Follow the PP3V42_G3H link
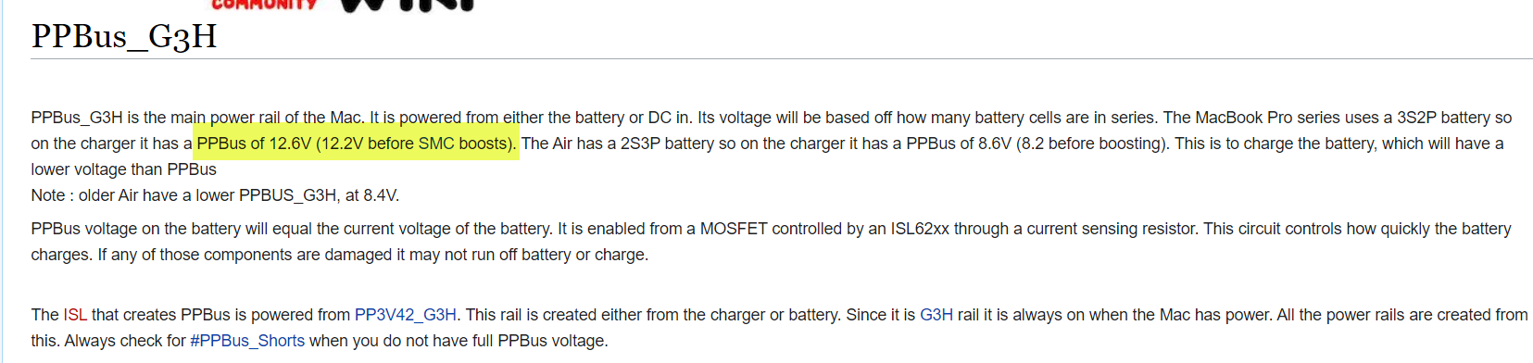 pyautogui.click(x=406, y=315)
